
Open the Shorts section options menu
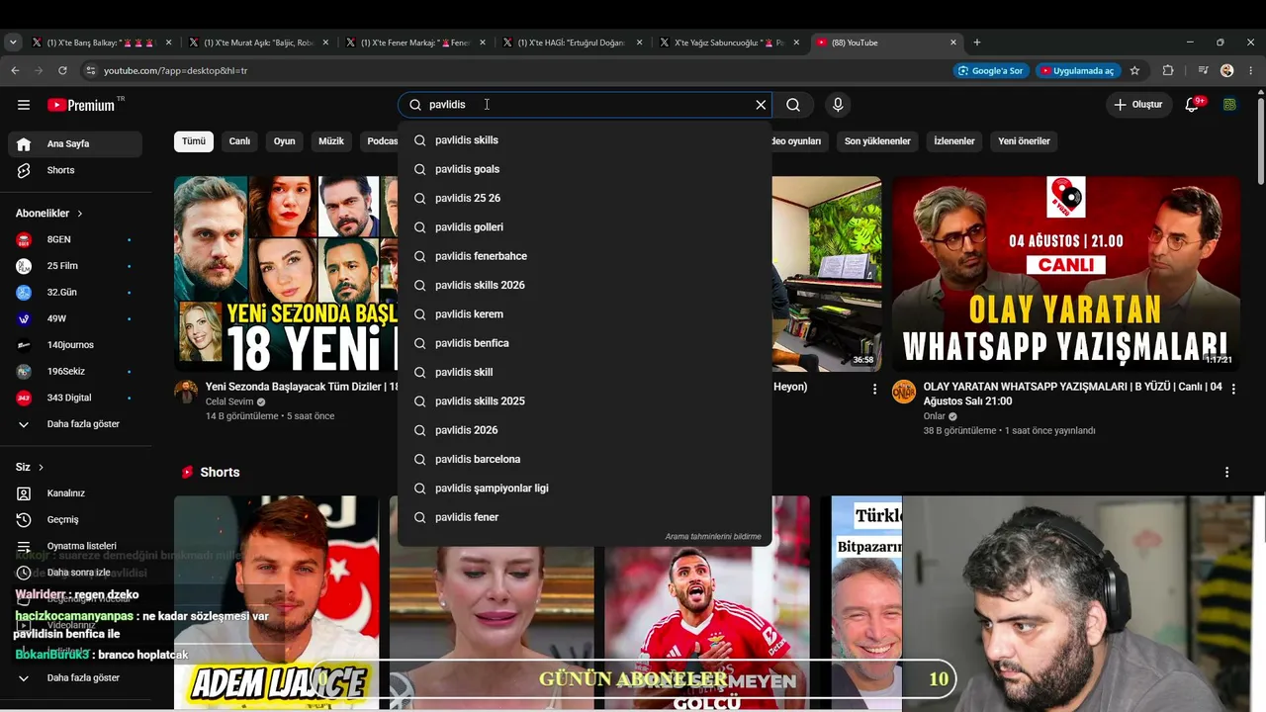click(x=1226, y=473)
